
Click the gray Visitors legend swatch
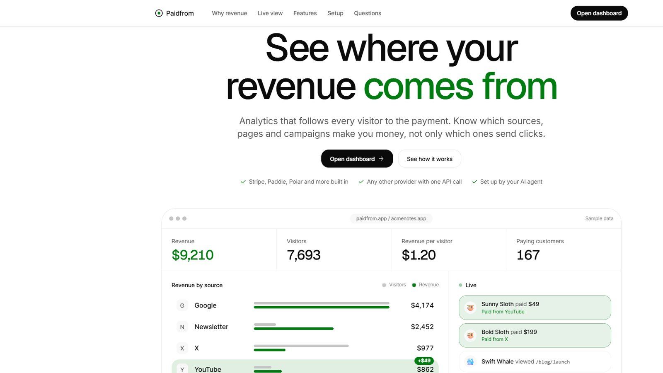pyautogui.click(x=384, y=285)
